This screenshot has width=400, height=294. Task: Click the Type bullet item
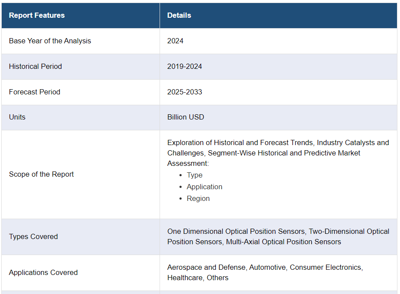[195, 175]
